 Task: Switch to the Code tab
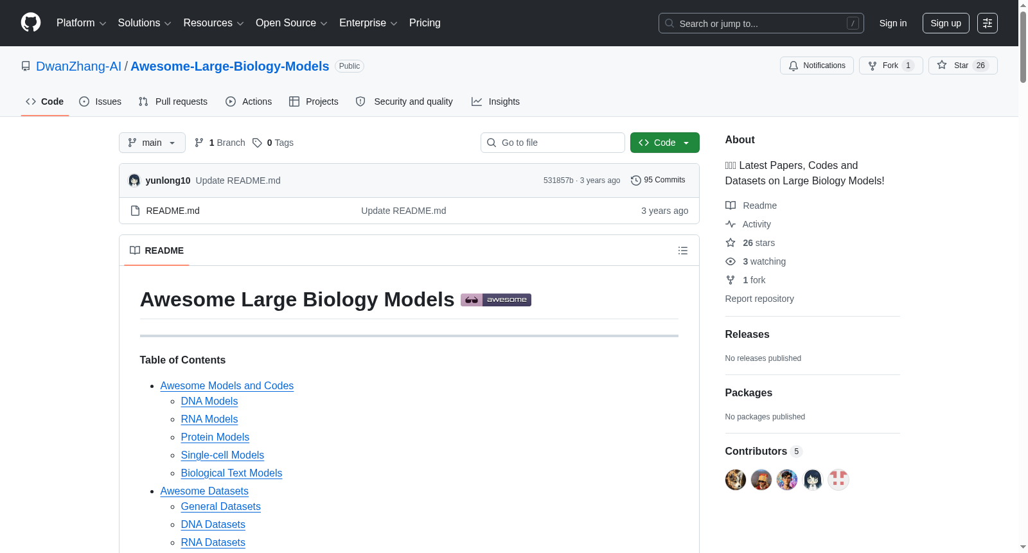tap(45, 101)
